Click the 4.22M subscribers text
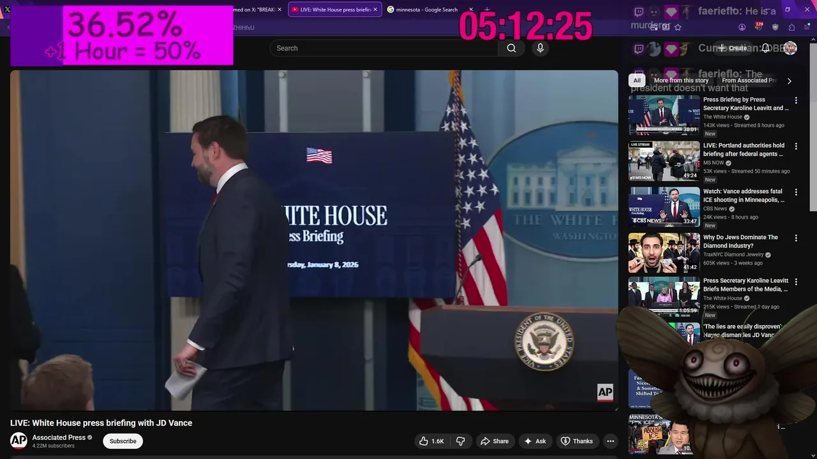The width and height of the screenshot is (817, 459). [54, 446]
